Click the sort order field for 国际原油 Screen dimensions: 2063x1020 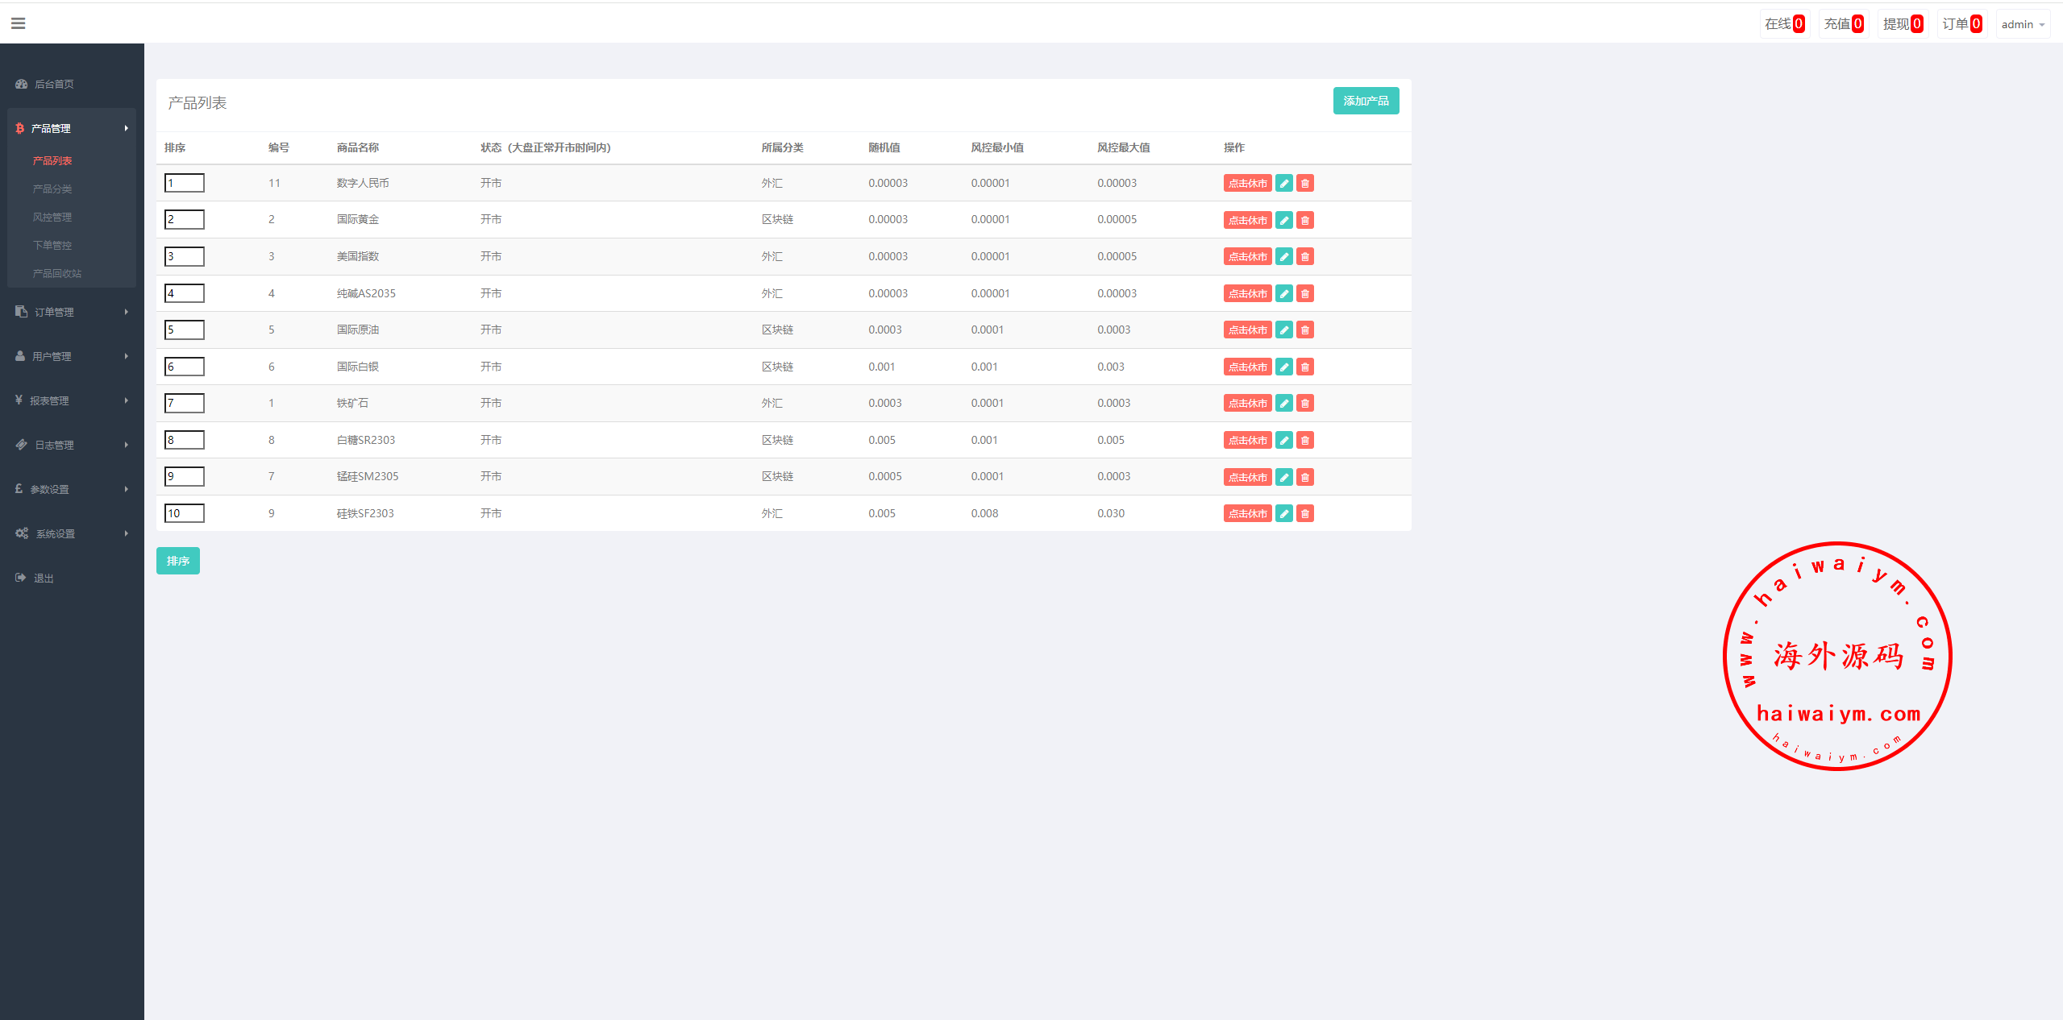tap(185, 330)
